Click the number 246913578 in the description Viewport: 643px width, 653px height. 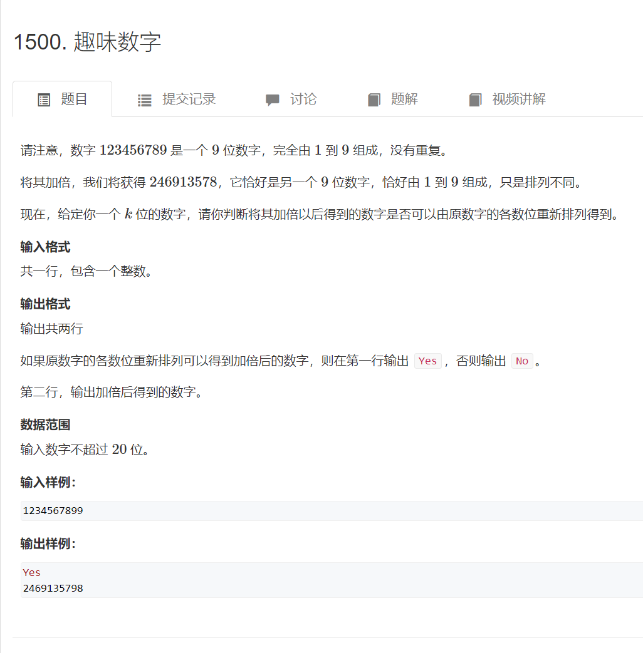[184, 182]
